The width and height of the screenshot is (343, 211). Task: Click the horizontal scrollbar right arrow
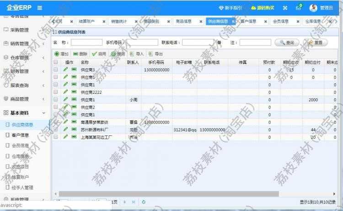click(334, 194)
